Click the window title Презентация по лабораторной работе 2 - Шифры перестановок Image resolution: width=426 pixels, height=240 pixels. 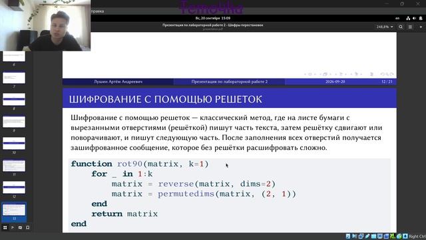[213, 25]
